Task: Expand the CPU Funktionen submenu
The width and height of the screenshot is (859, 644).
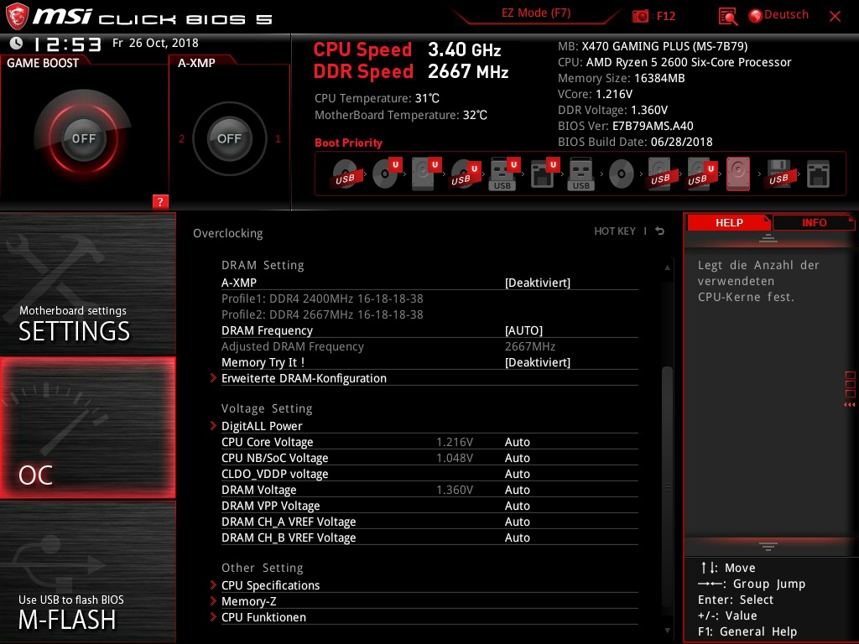Action: (429, 617)
